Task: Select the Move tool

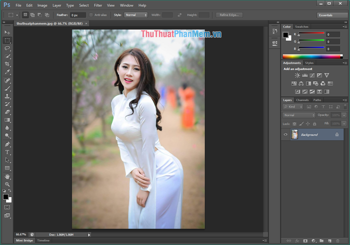Action: click(x=7, y=32)
